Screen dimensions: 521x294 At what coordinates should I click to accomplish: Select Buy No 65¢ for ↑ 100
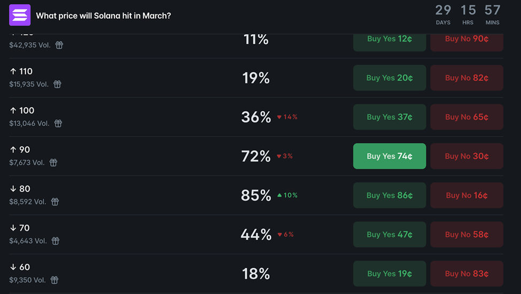(x=466, y=117)
